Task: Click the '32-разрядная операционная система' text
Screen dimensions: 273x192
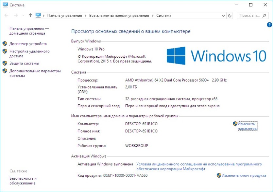Action: pos(158,99)
